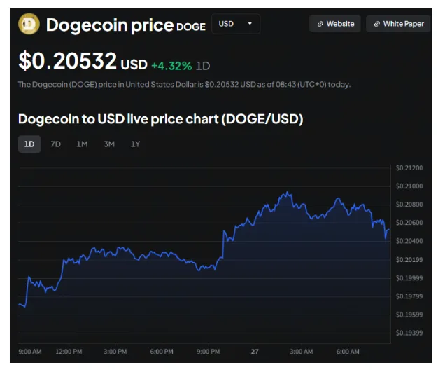Click the DOGE/USD live price chart heading
This screenshot has height=372, width=445.
(x=160, y=119)
